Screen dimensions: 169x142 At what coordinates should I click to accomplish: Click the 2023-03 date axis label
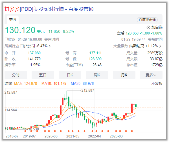116,136
